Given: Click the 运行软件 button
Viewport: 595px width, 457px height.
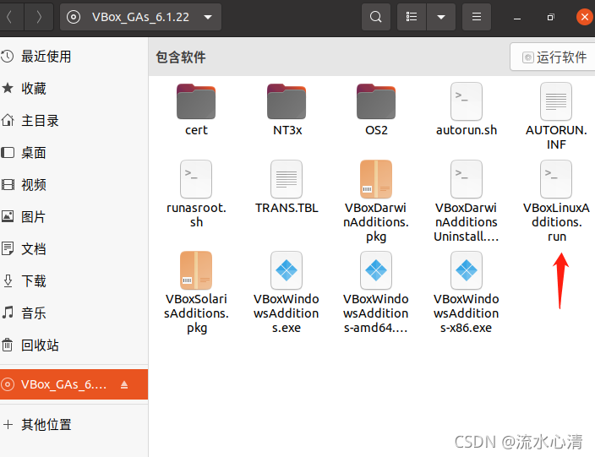Looking at the screenshot, I should (554, 57).
